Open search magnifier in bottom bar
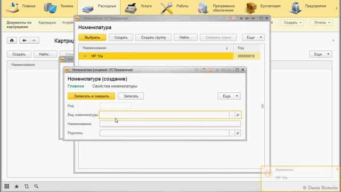Screen dimensions: 341x192 pos(36,186)
